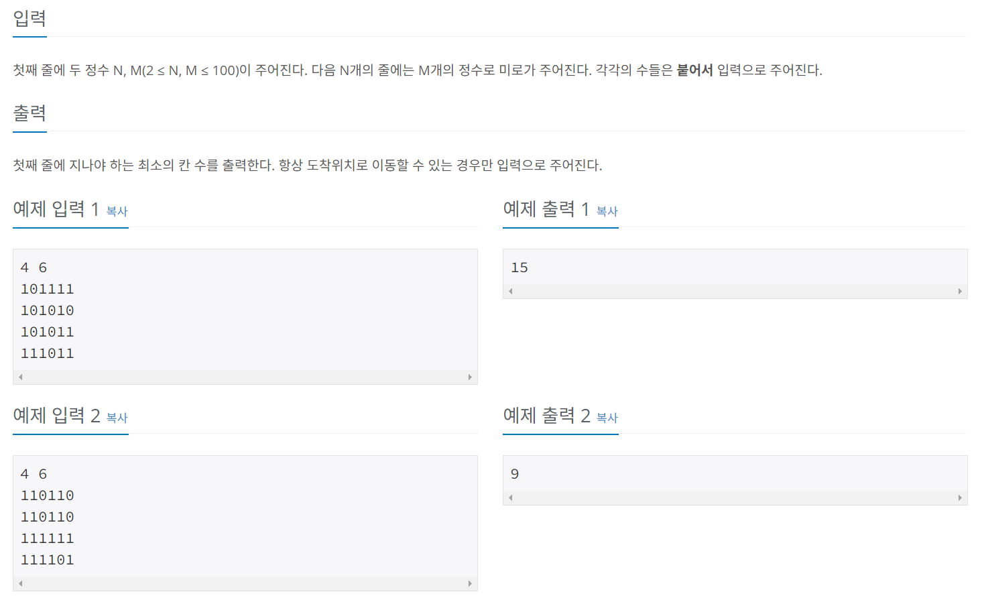
Task: Click the right scroll arrow under 예제 입력 2
Action: click(x=470, y=584)
